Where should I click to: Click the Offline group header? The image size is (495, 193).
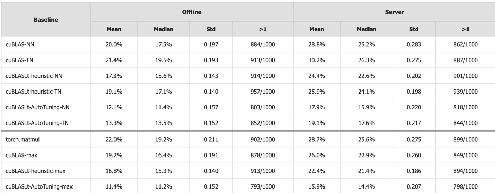point(191,12)
